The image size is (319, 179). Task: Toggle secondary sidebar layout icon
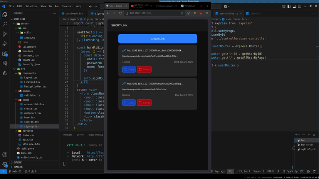click(x=299, y=6)
